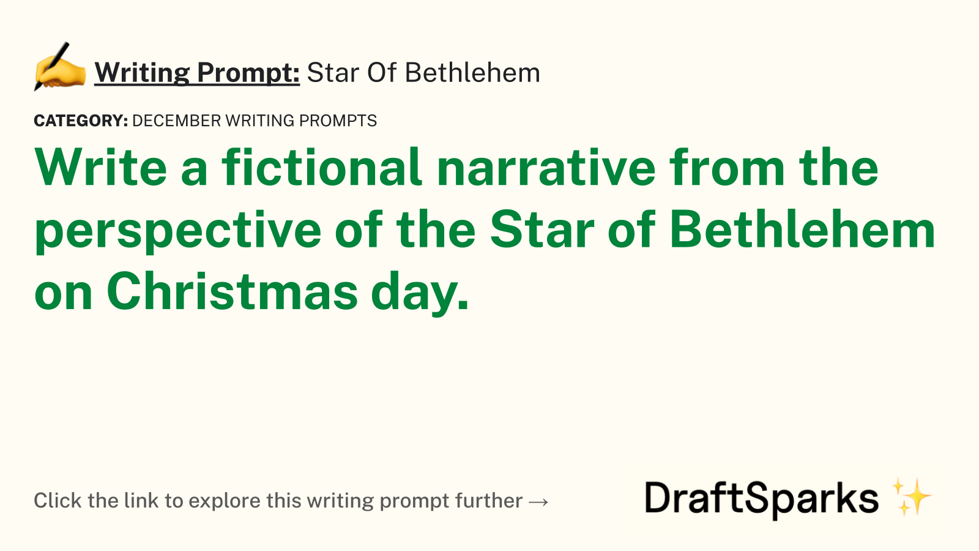Click the line 'Write a fictional narrative from the'
Screen dimensions: 979x551
457,167
